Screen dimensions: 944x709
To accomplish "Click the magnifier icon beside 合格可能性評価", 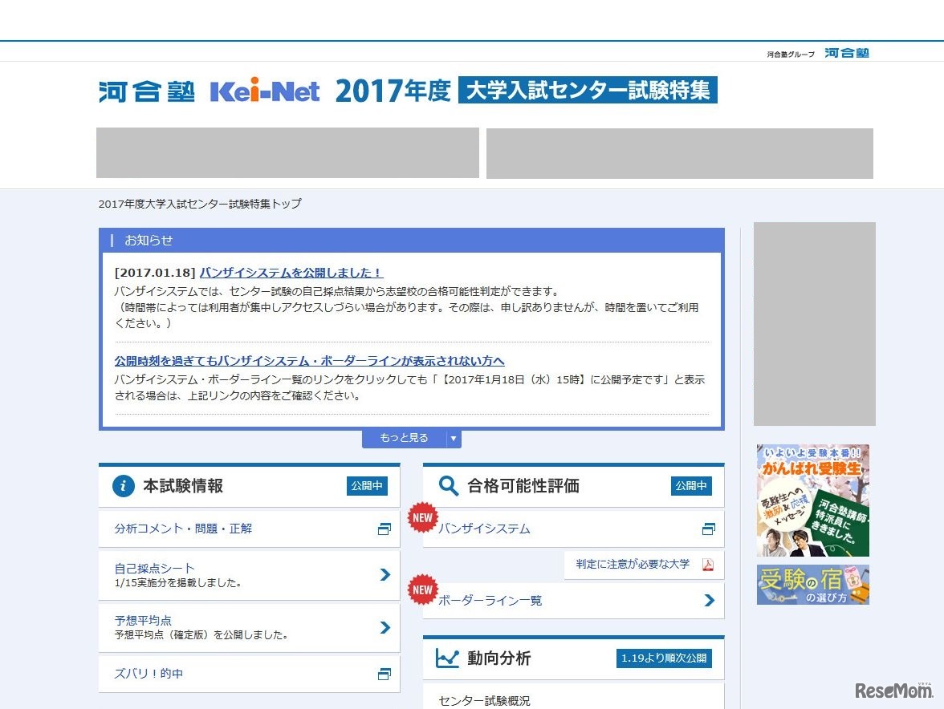I will (x=448, y=485).
